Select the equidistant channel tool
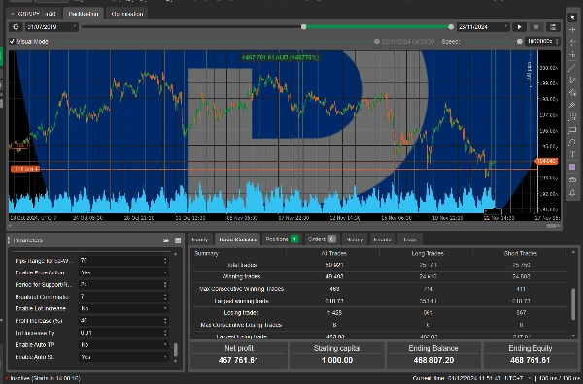This screenshot has height=384, width=583. coord(572,92)
